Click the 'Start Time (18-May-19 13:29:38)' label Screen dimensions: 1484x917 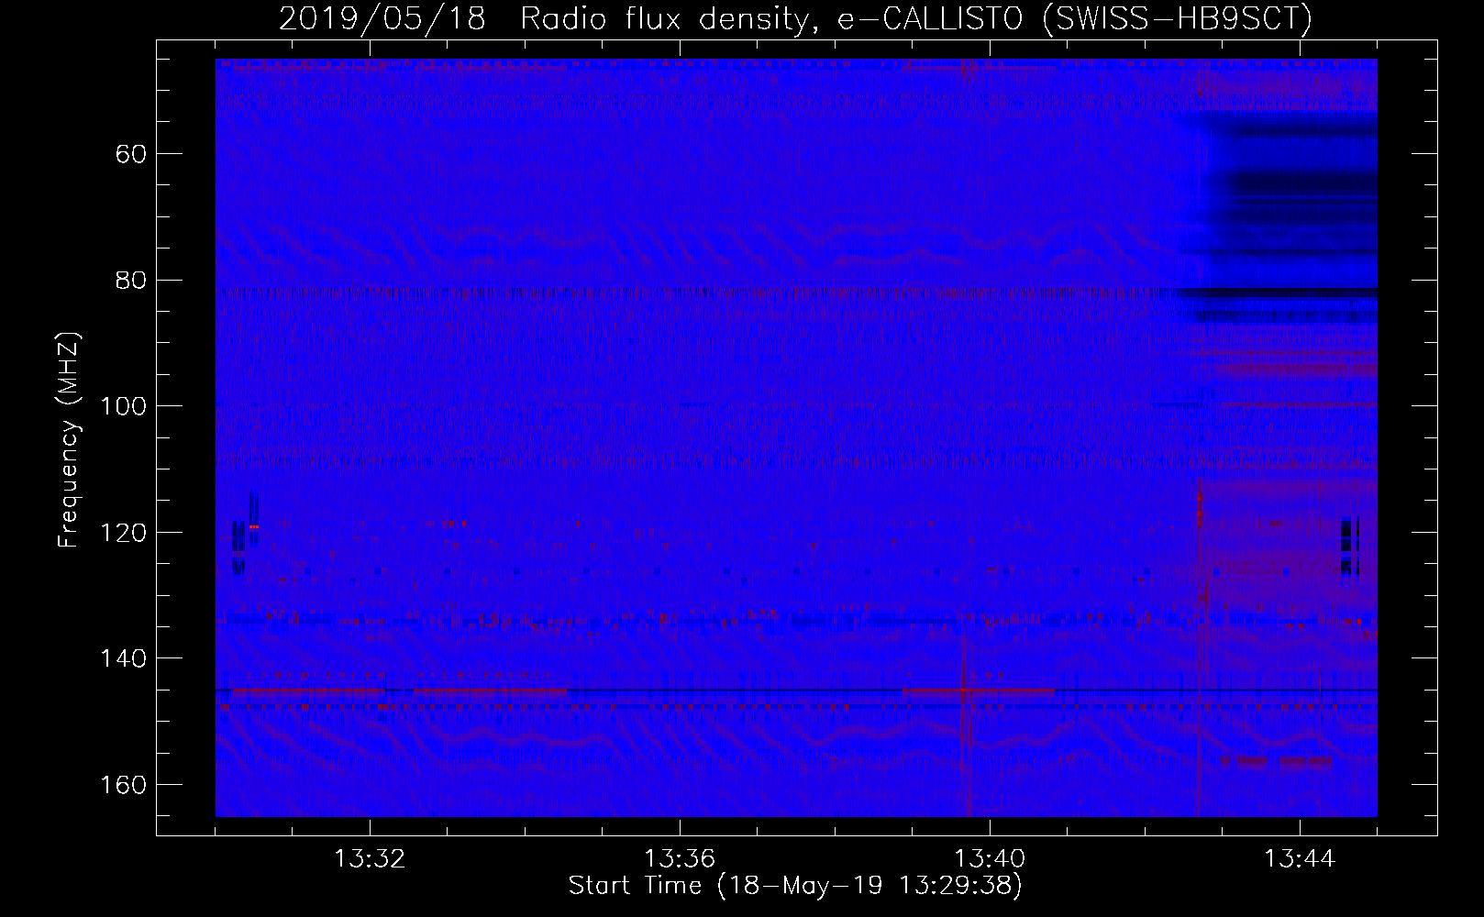[x=795, y=886]
